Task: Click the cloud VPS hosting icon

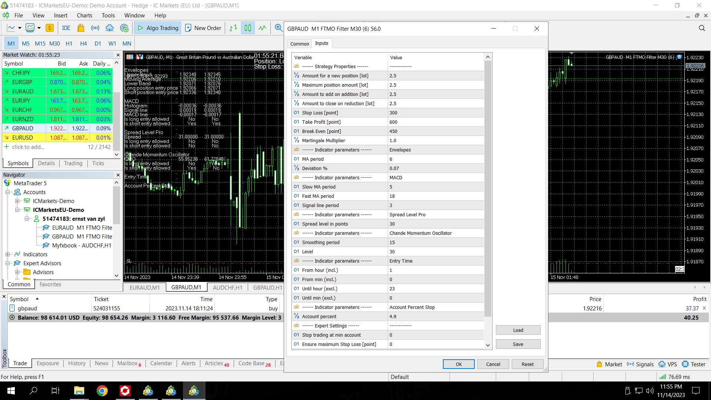Action: pos(110,28)
